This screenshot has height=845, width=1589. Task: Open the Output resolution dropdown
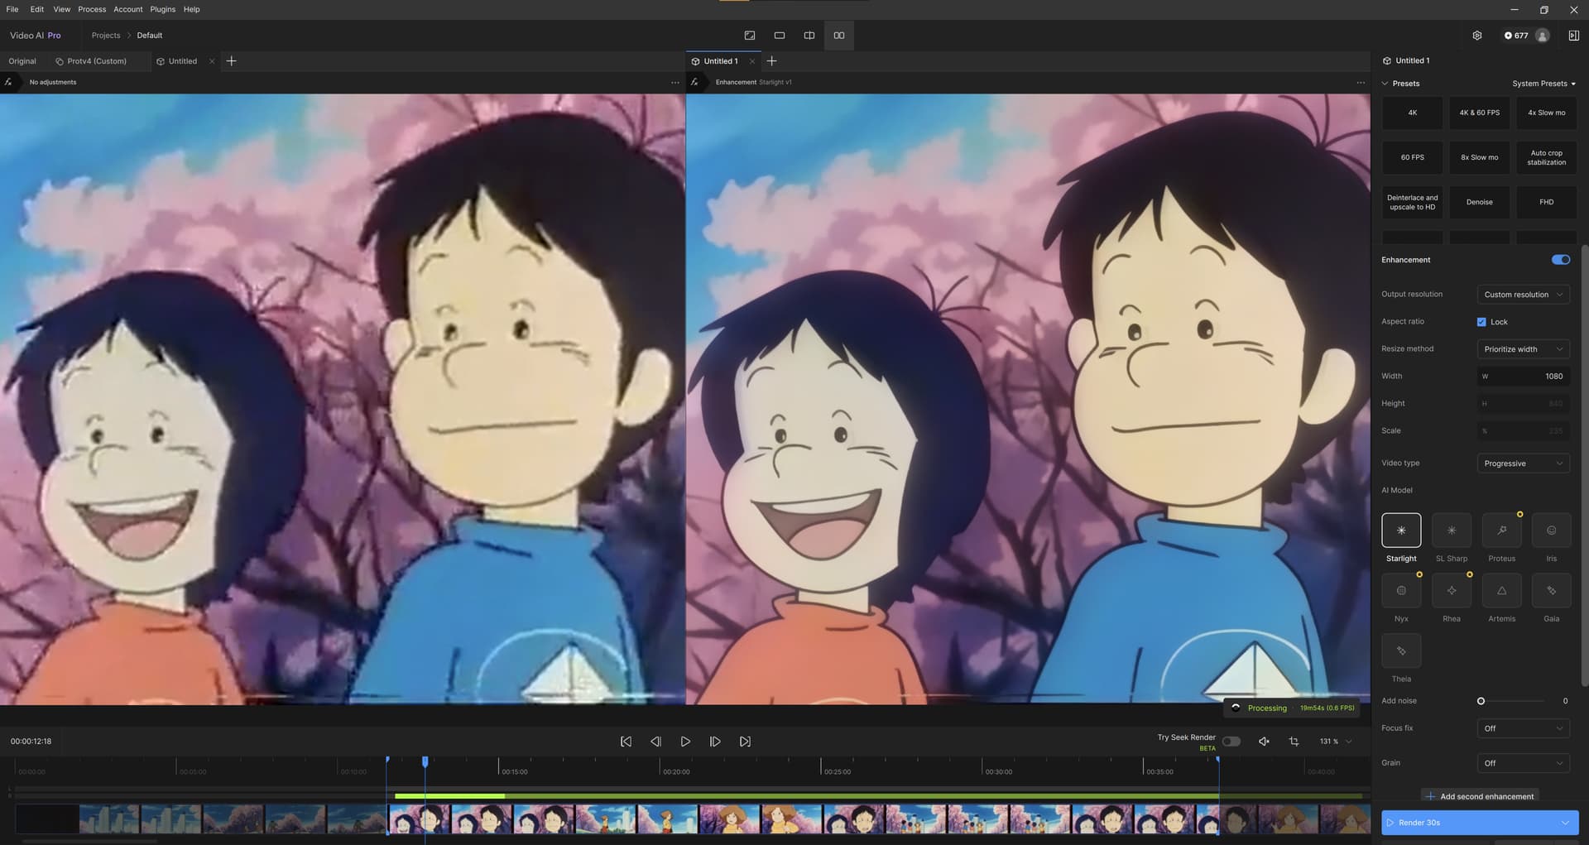point(1523,295)
